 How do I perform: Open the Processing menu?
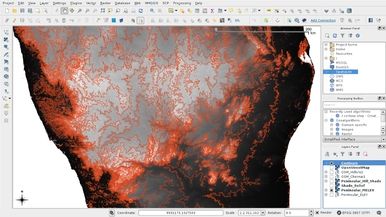pyautogui.click(x=182, y=3)
